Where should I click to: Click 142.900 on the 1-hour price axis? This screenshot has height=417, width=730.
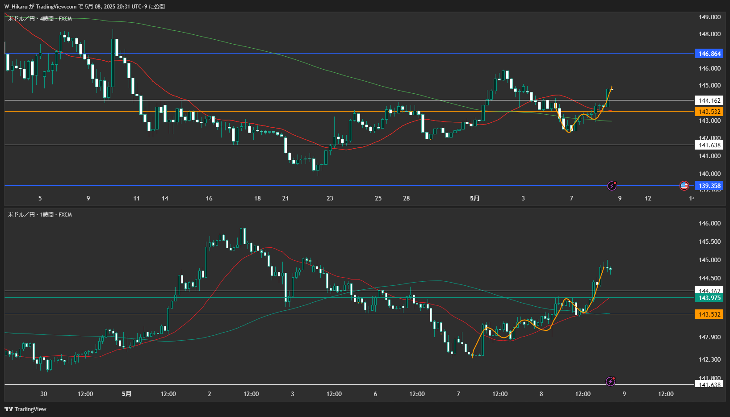tap(709, 337)
